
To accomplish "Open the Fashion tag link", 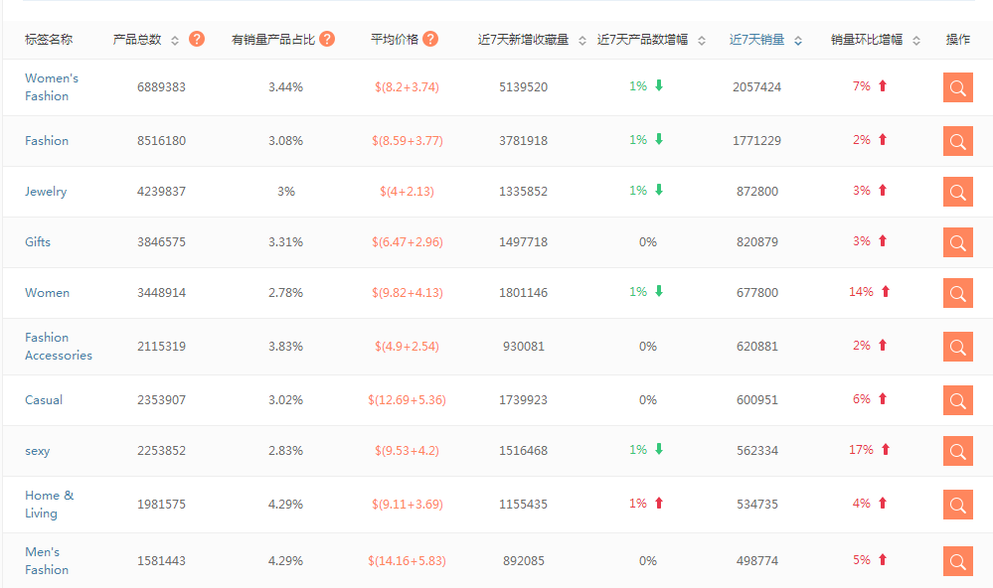I will (47, 141).
